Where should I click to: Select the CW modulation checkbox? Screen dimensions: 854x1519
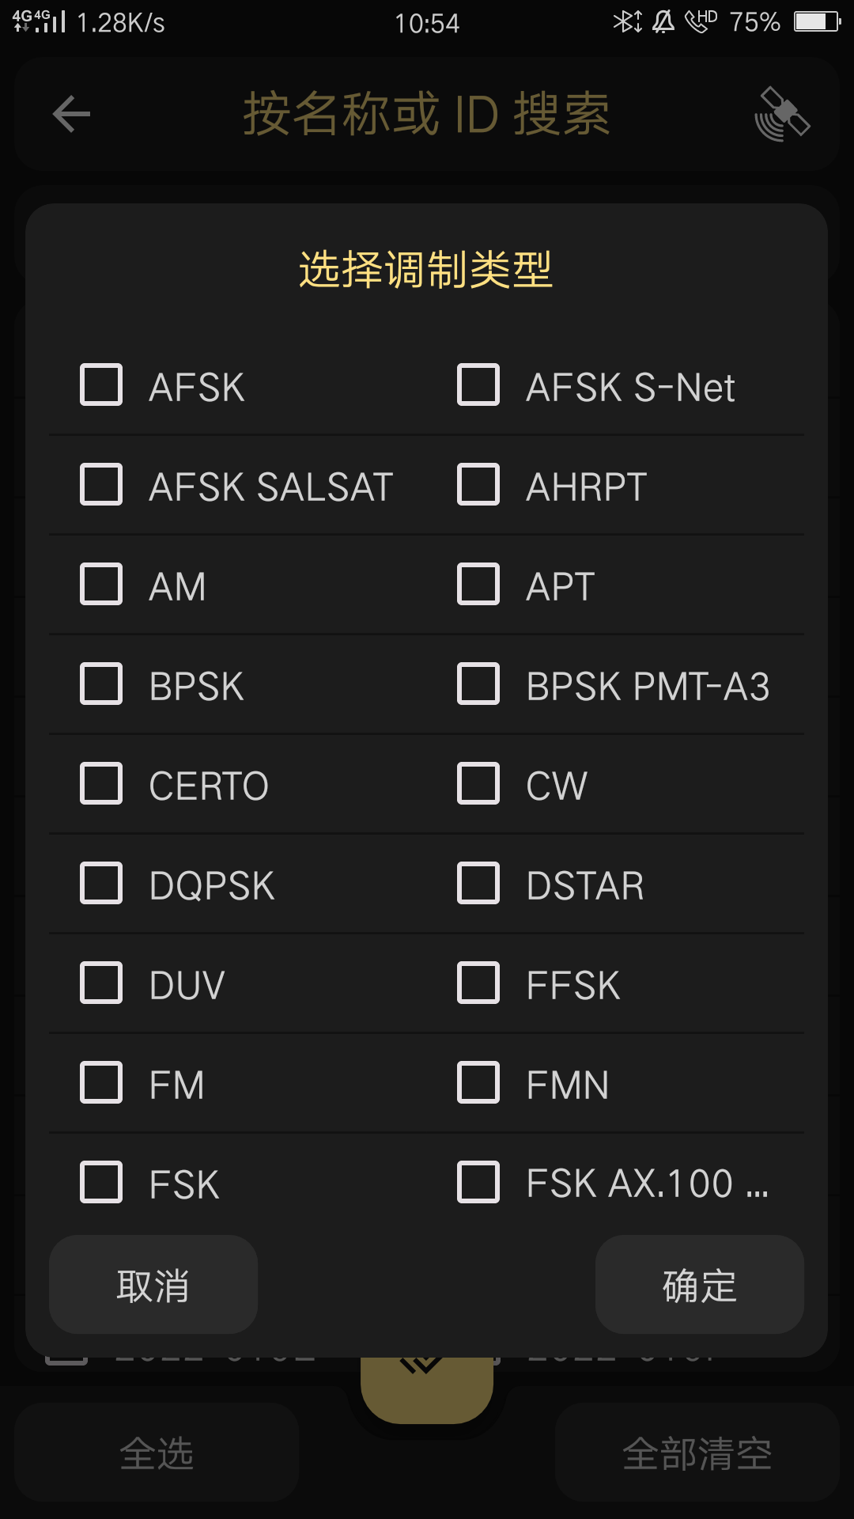point(478,784)
